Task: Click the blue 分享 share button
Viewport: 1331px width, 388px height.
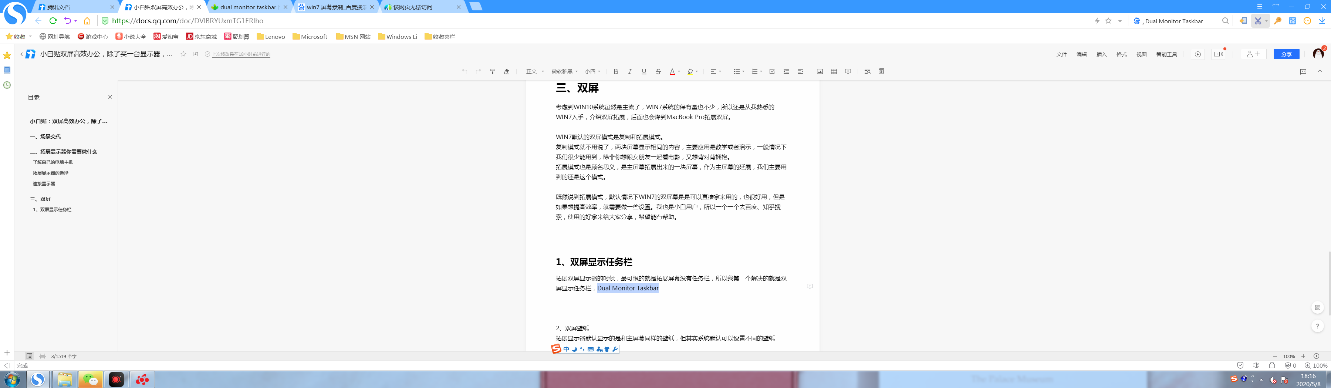Action: click(x=1286, y=54)
